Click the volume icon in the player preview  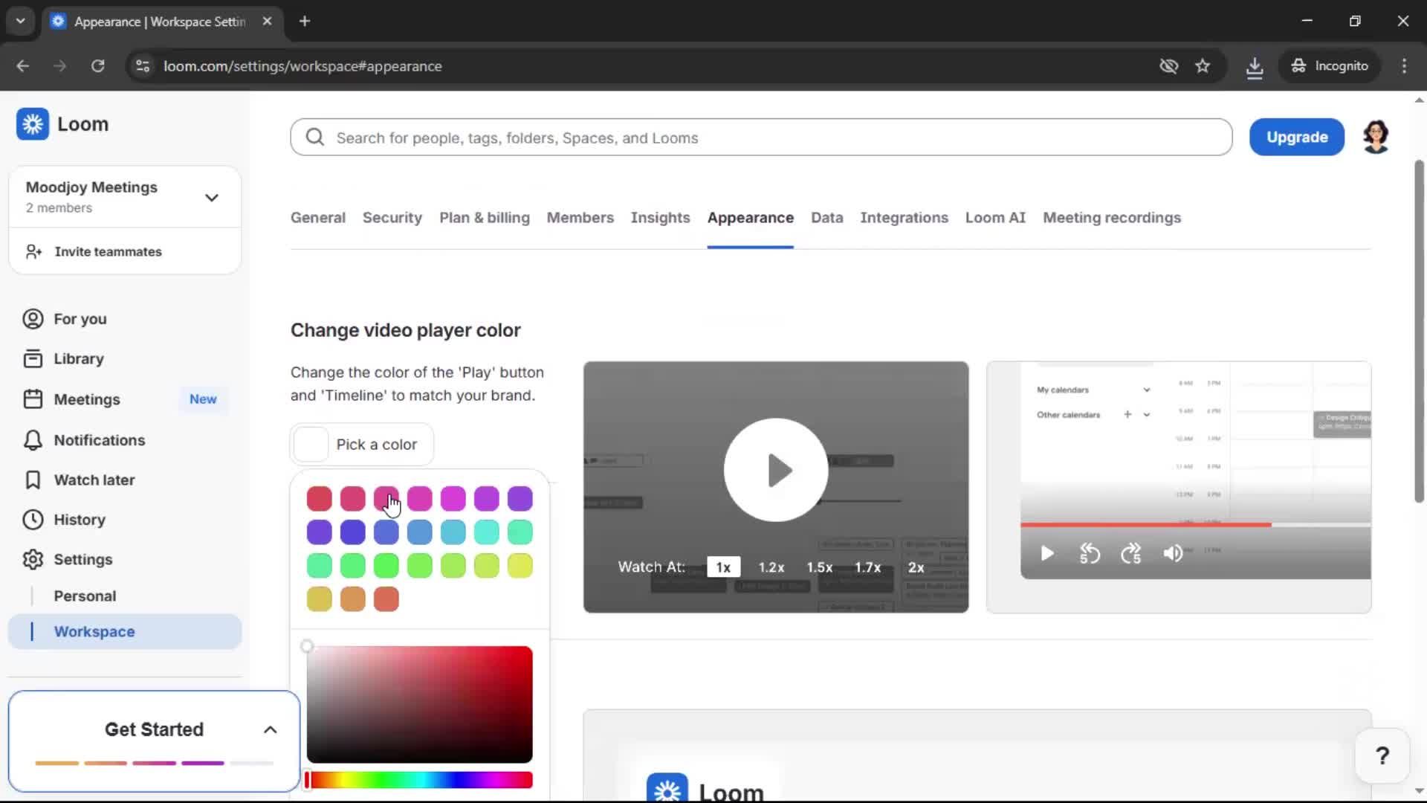[x=1172, y=554]
